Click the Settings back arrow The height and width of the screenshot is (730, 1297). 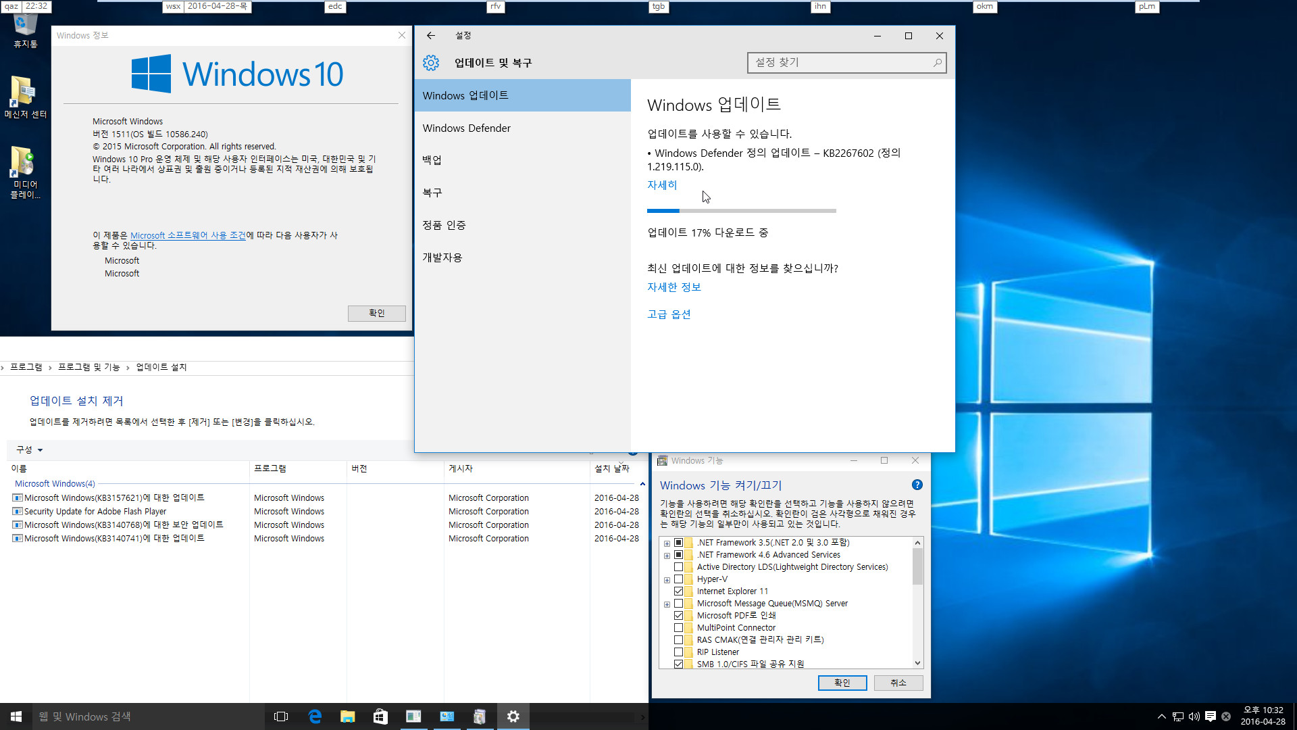click(x=430, y=36)
